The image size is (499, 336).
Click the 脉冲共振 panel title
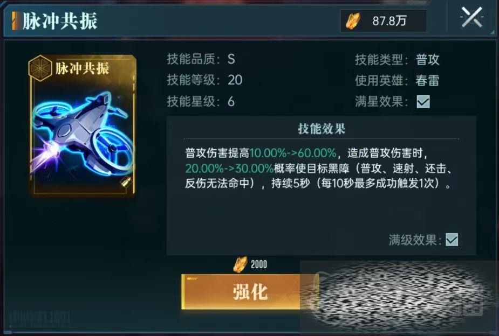tap(60, 22)
